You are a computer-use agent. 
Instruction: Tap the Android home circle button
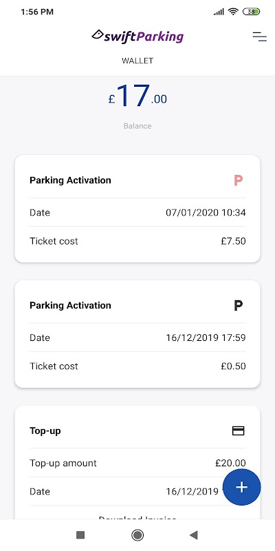pos(137,535)
